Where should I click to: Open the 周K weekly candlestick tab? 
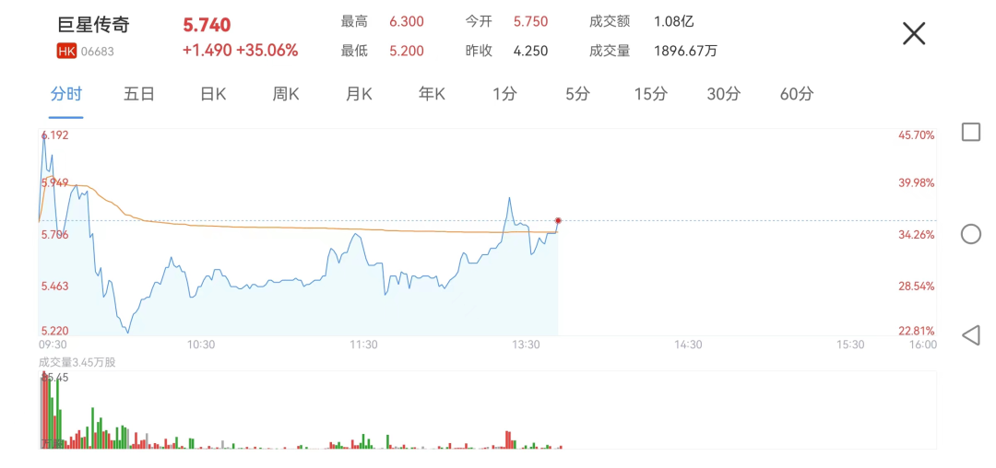pos(286,94)
